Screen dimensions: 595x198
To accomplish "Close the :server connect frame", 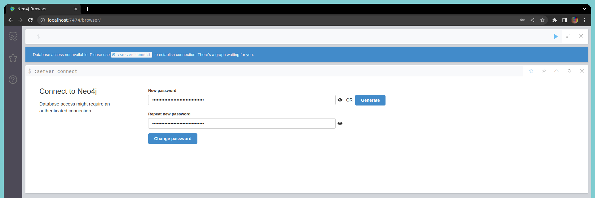I will [x=582, y=71].
